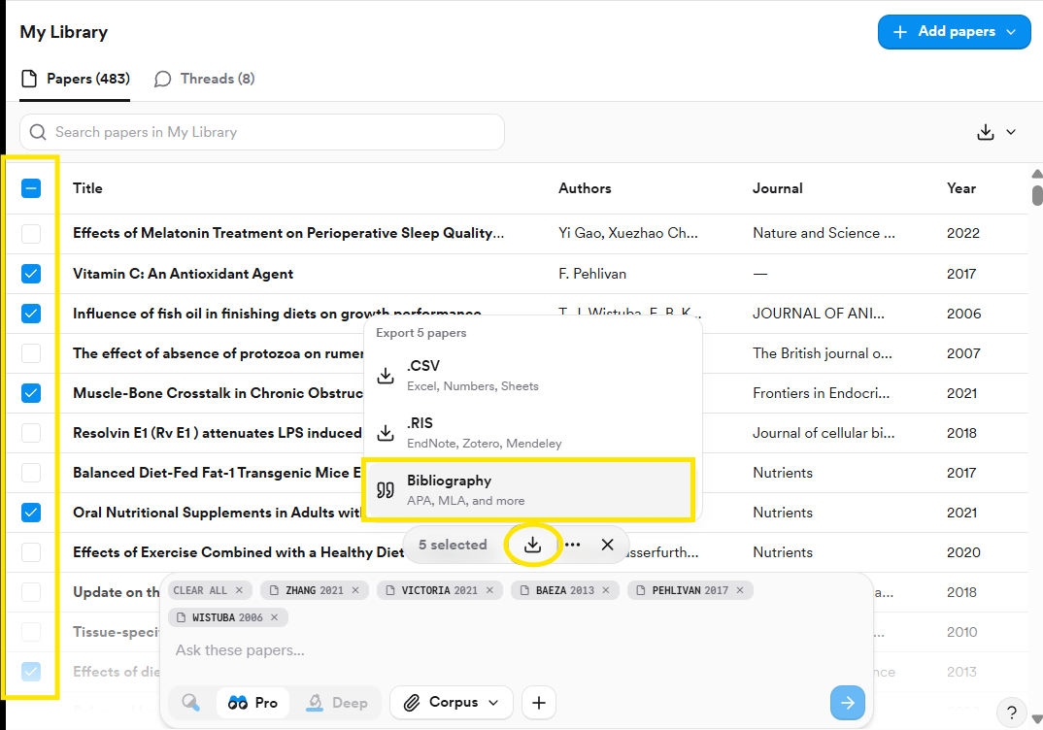Open paper Influence of fish oil in finishing diets
Viewport: 1043px width, 730px height.
pos(277,314)
